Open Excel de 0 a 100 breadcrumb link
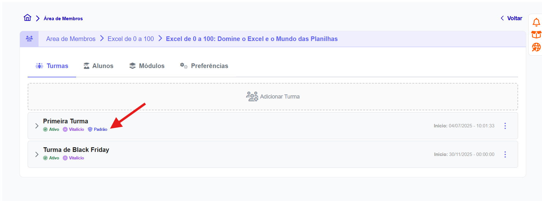The image size is (542, 201). 130,39
